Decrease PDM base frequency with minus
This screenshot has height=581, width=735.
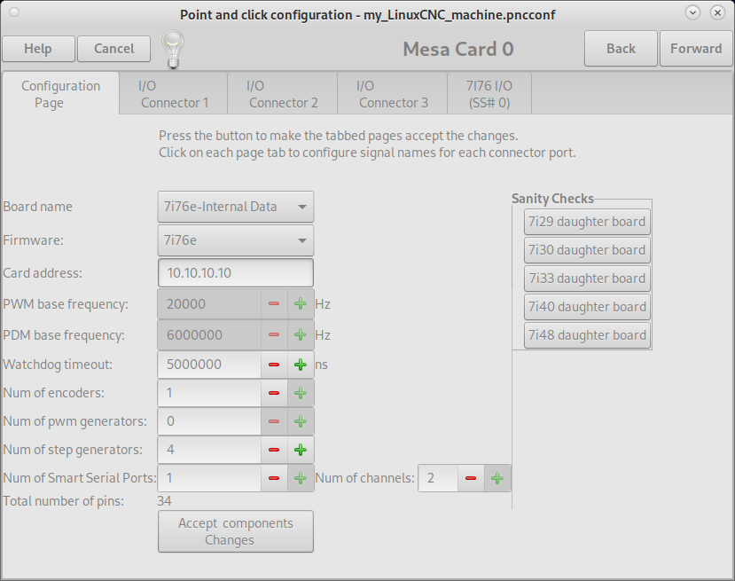[274, 334]
